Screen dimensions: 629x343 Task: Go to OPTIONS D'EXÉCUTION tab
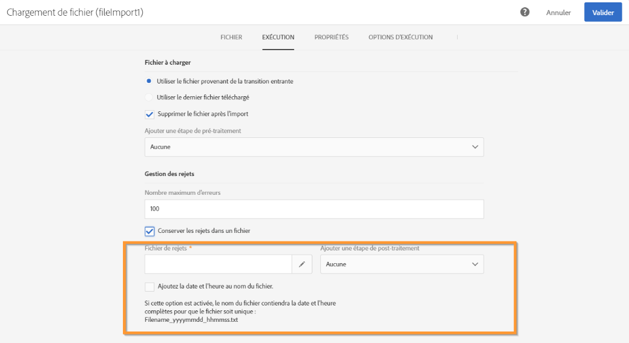pos(400,38)
